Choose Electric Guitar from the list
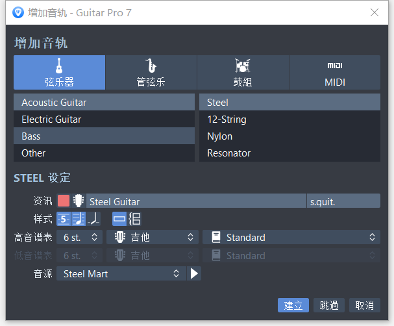Viewport: 394px width, 326px height. pyautogui.click(x=104, y=119)
